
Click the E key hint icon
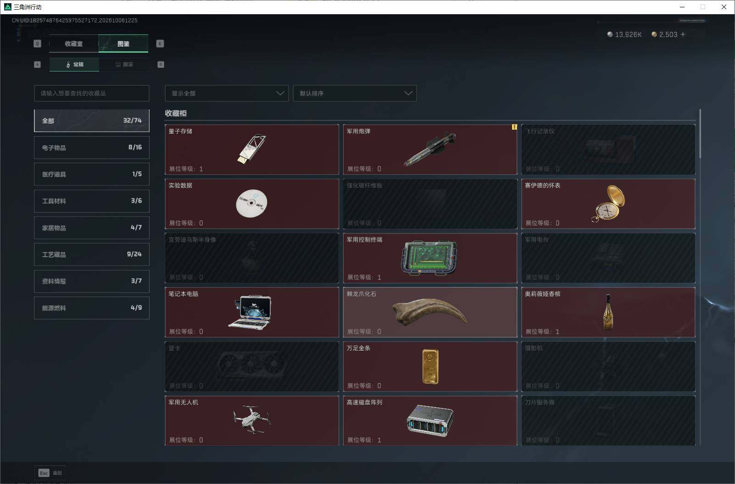click(160, 44)
